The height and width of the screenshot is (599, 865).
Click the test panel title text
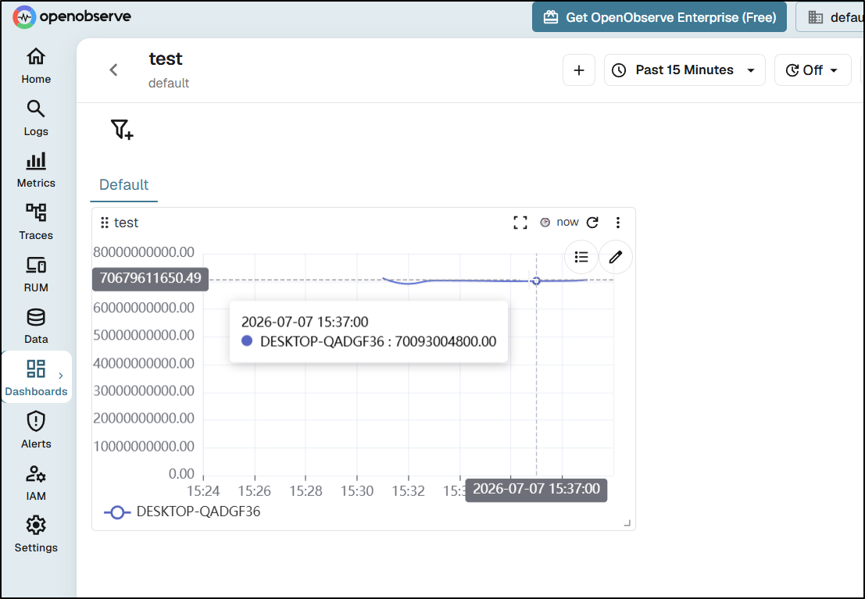click(127, 223)
